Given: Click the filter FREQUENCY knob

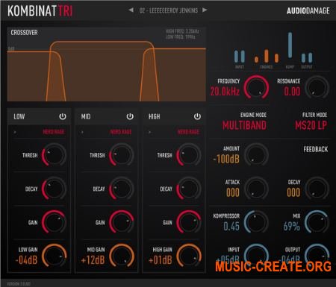Looking at the screenshot, I should (256, 87).
